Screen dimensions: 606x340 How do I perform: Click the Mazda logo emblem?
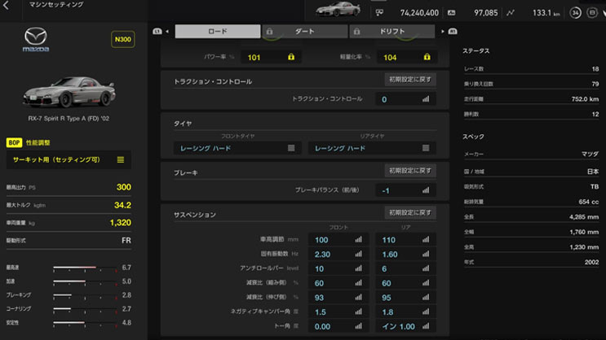click(38, 39)
